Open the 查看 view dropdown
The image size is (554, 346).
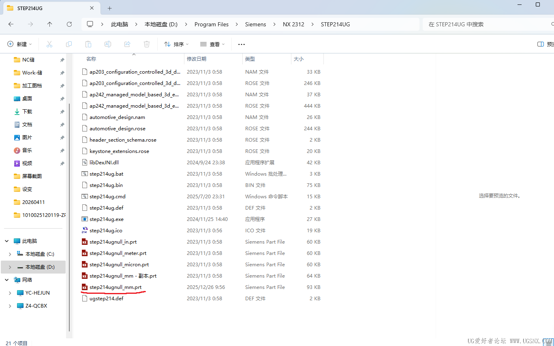[212, 44]
